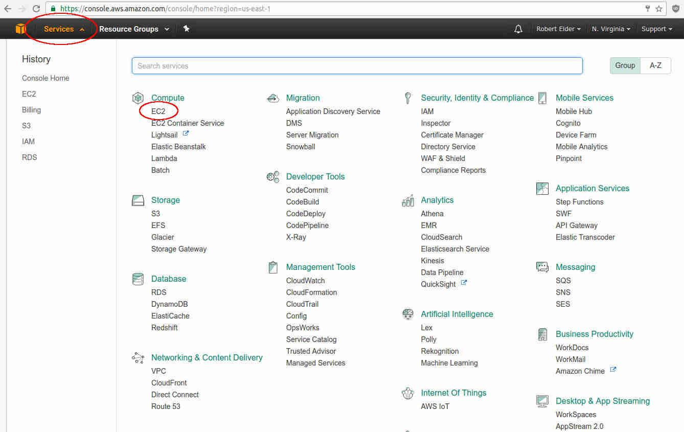Open Glacier under Storage
This screenshot has height=432, width=684.
163,237
